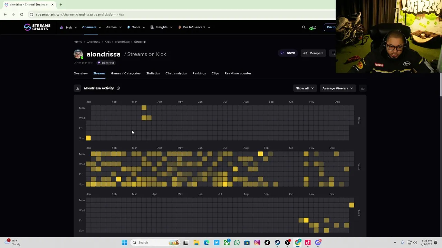Image resolution: width=442 pixels, height=248 pixels.
Task: Open Instagram from the taskbar
Action: coord(257,242)
